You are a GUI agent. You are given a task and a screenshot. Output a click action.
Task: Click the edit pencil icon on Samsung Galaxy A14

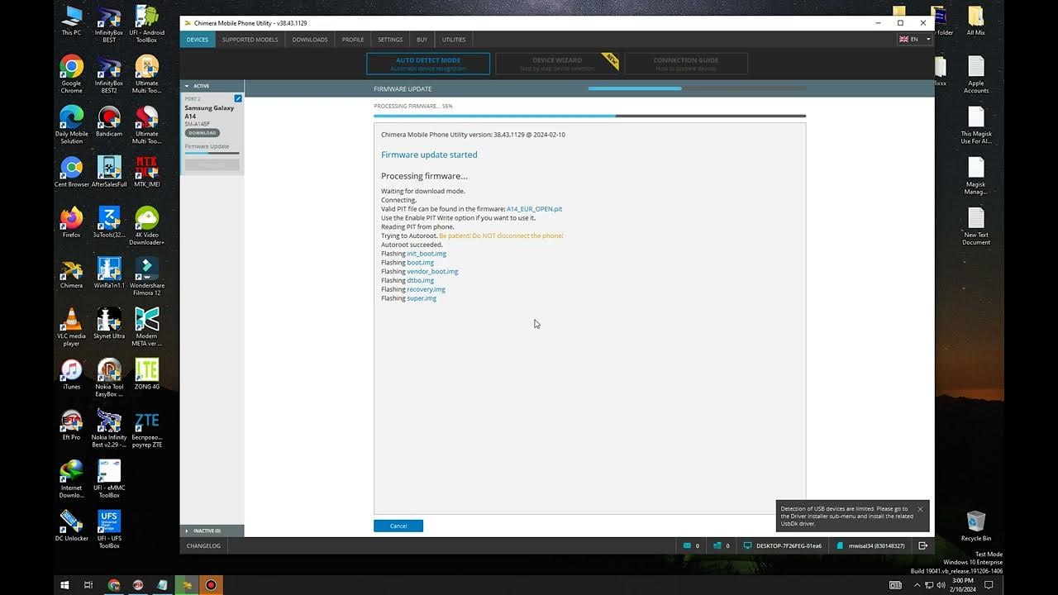coord(238,98)
